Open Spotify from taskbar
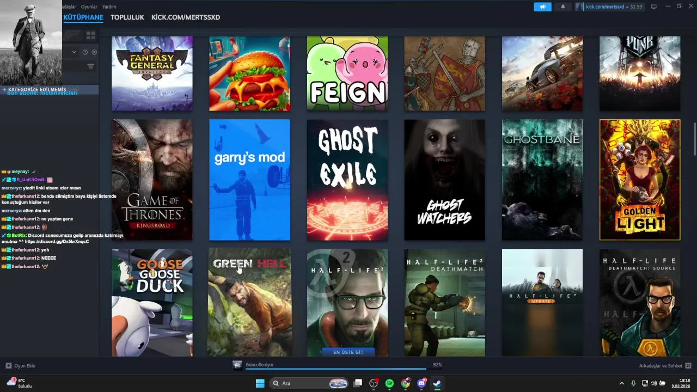 389,383
